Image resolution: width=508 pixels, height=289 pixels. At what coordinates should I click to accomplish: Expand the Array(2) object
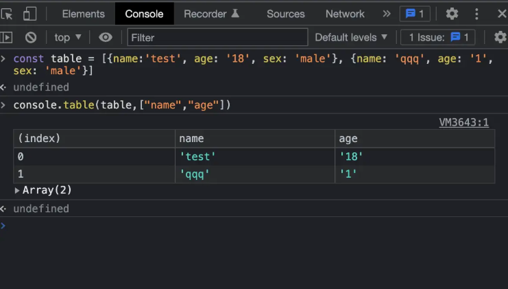tap(17, 190)
